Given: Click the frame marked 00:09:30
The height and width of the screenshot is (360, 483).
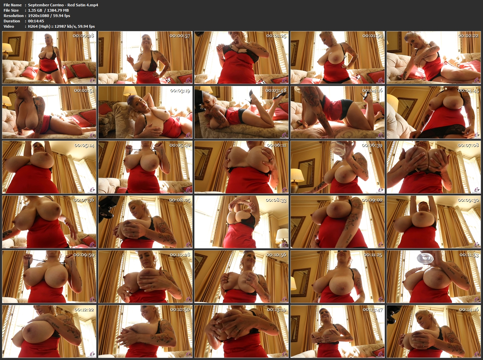Looking at the screenshot, I should pyautogui.click(x=434, y=222).
